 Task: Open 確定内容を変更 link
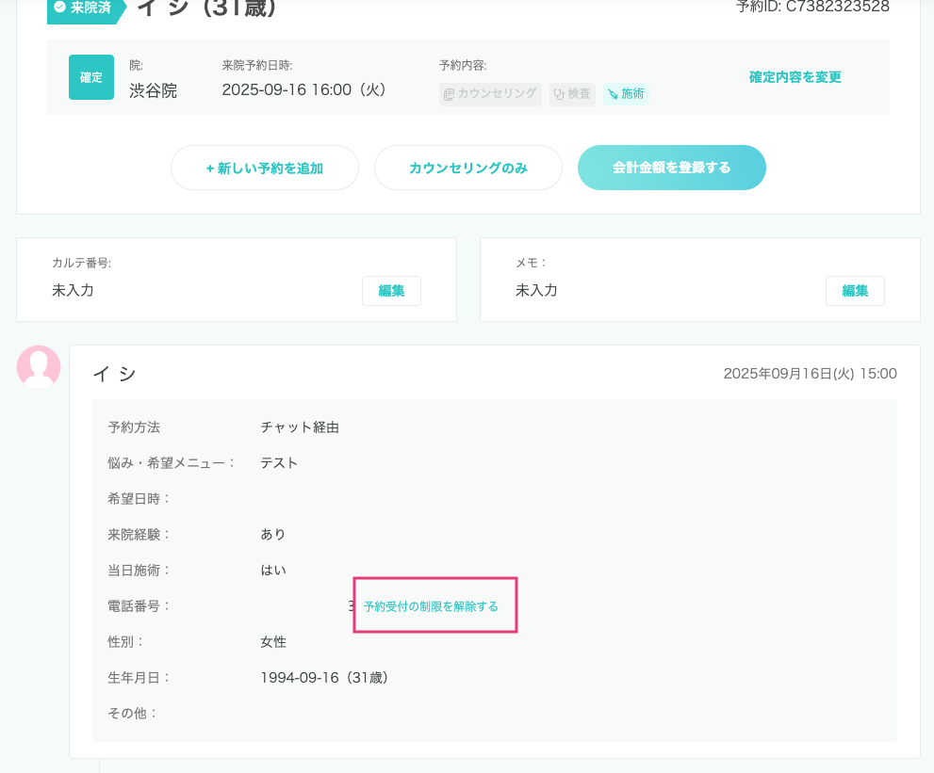coord(795,77)
